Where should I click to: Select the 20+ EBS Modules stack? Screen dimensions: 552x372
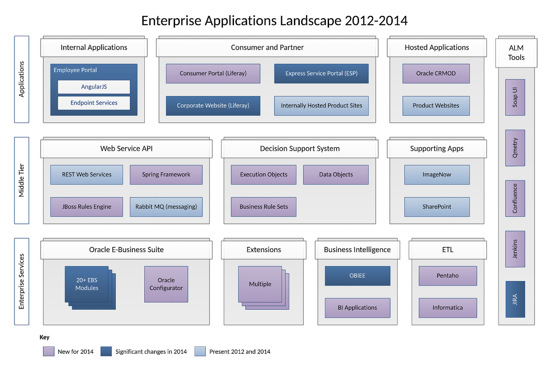pos(90,288)
